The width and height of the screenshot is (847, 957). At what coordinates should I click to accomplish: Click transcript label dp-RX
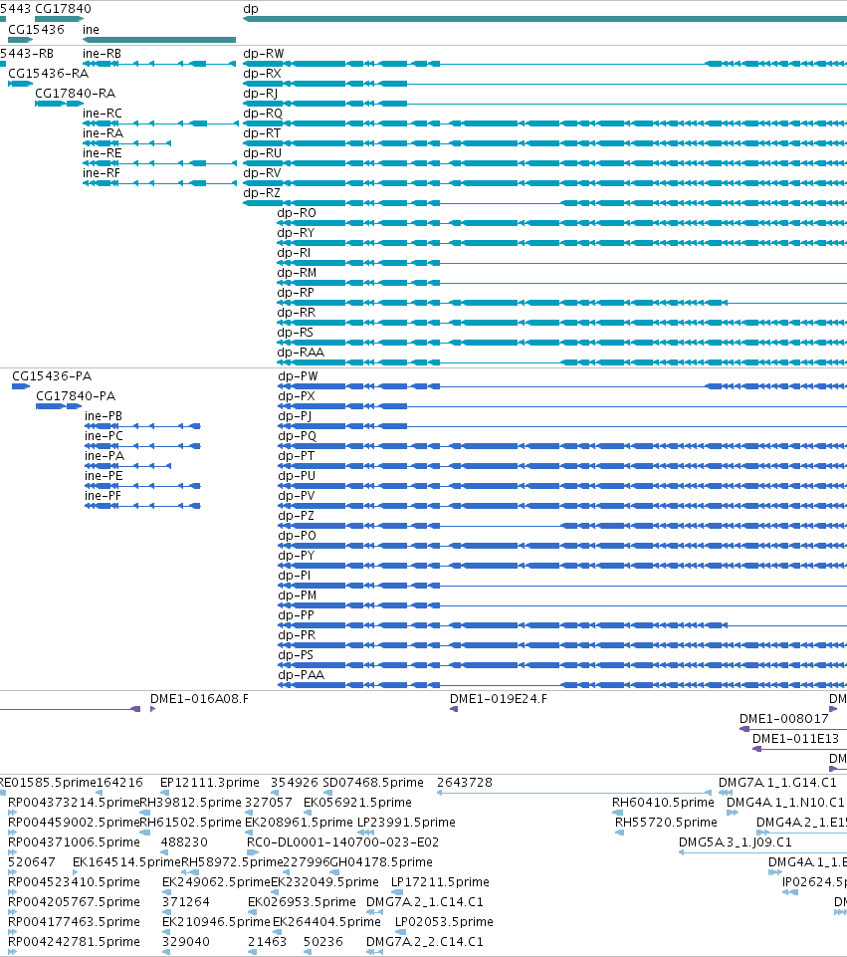(262, 74)
